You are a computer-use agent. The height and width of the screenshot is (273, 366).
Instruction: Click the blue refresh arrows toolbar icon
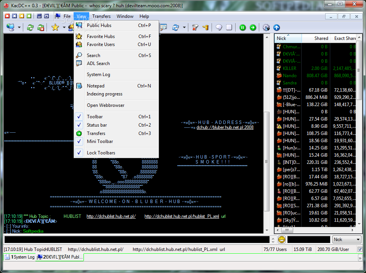(x=175, y=27)
